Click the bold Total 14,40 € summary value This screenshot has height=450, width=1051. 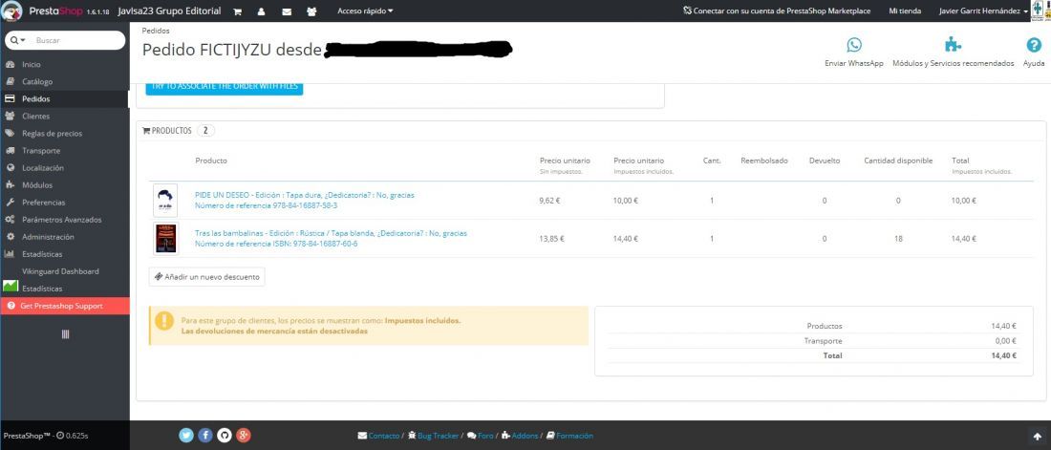click(1003, 355)
